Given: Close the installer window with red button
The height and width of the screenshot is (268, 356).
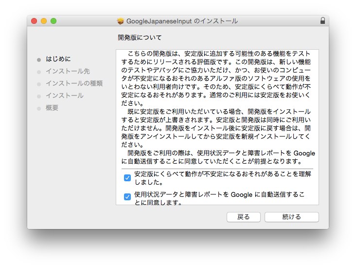Looking at the screenshot, I should [34, 21].
